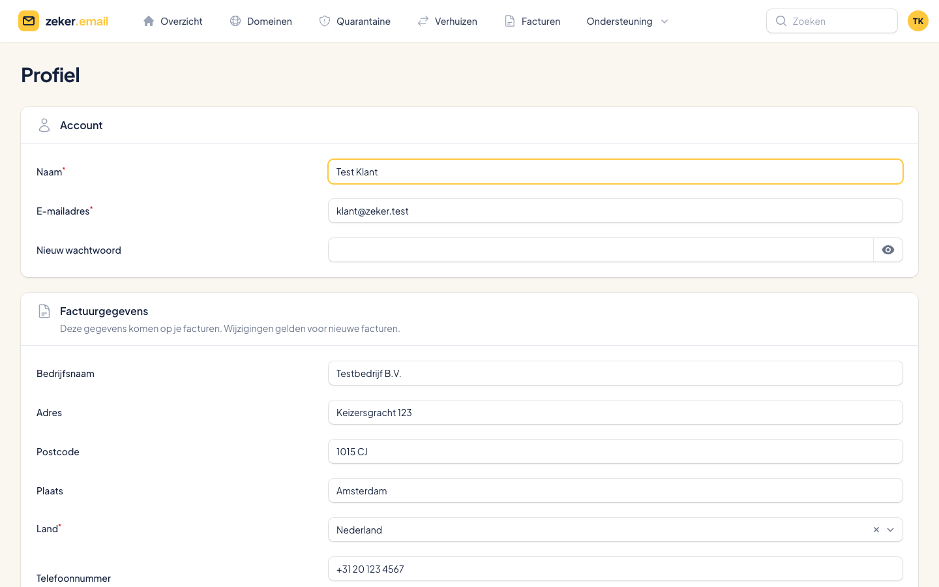Click the document icon beside Facturen

[510, 21]
